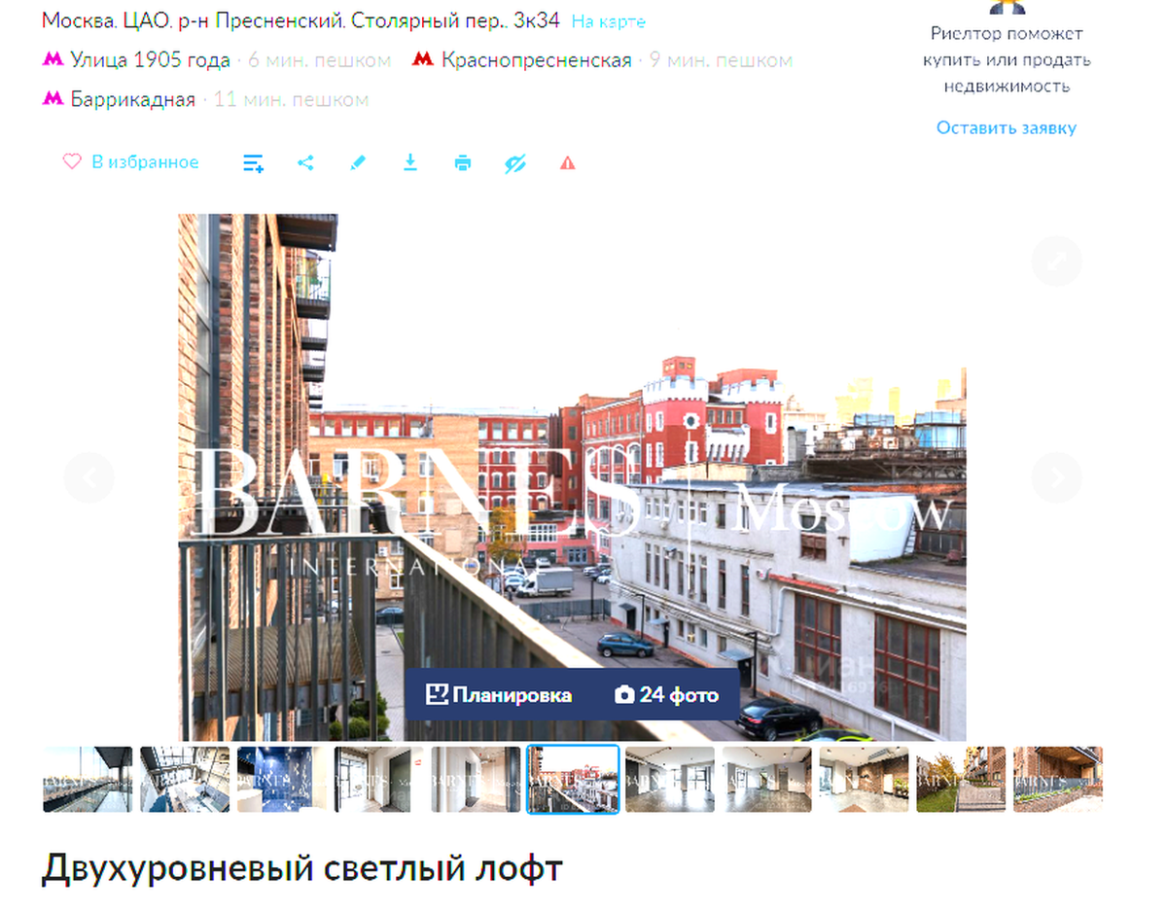Select the last courtyard thumbnail in filmstrip
The image size is (1167, 912).
[1057, 779]
